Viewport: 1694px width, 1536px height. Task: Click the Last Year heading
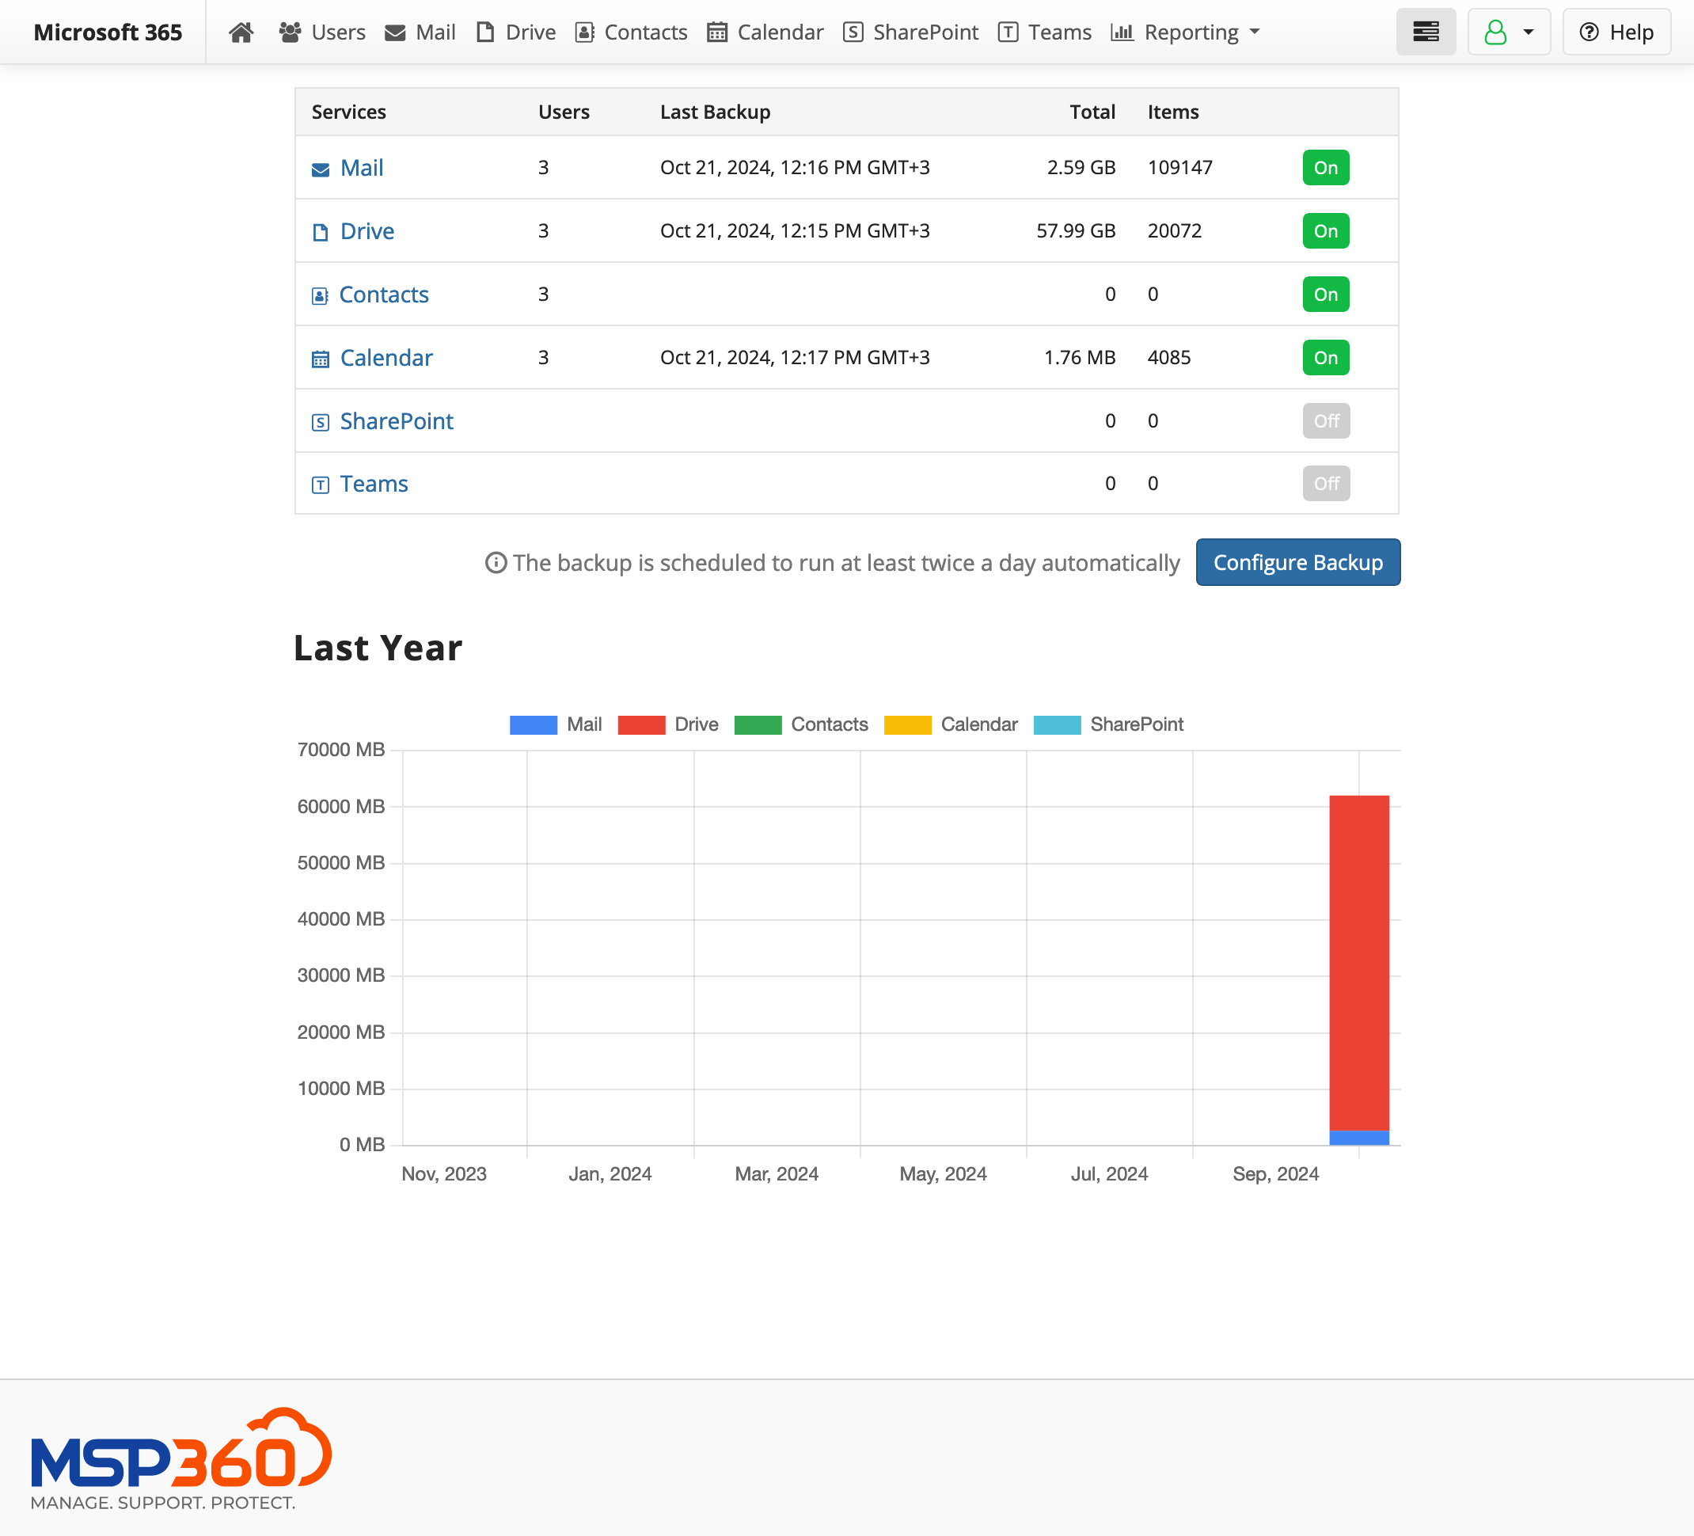pyautogui.click(x=378, y=648)
